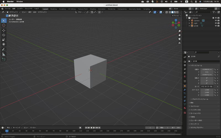
Task: Select the 3D Cursor tool
Action: 4,25
